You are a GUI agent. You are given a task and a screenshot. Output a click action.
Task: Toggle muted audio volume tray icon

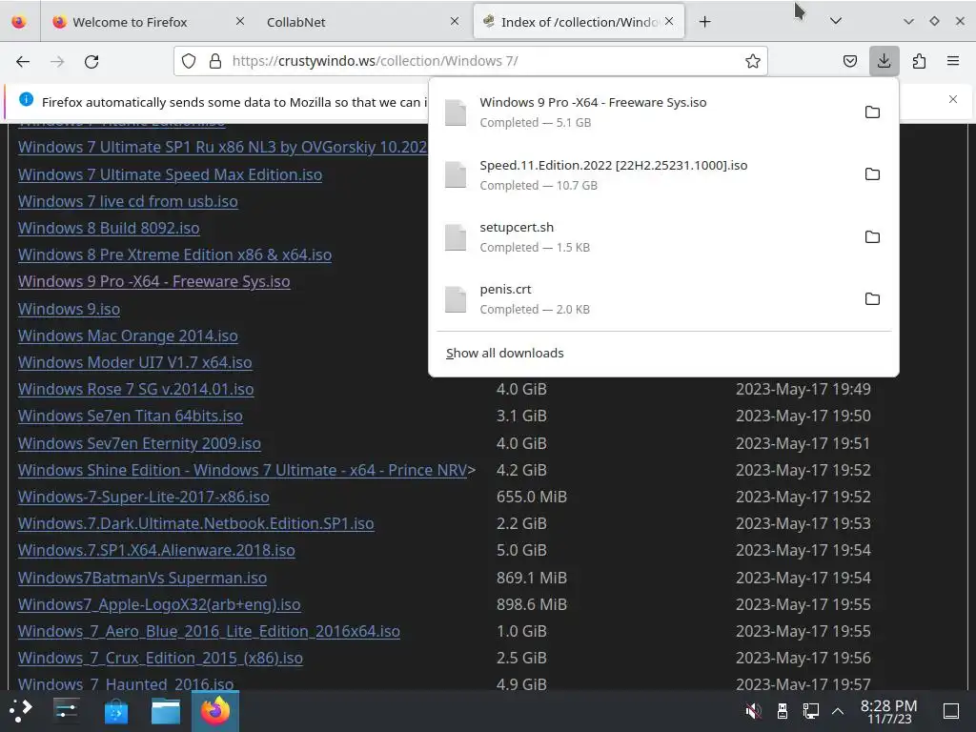(x=753, y=710)
